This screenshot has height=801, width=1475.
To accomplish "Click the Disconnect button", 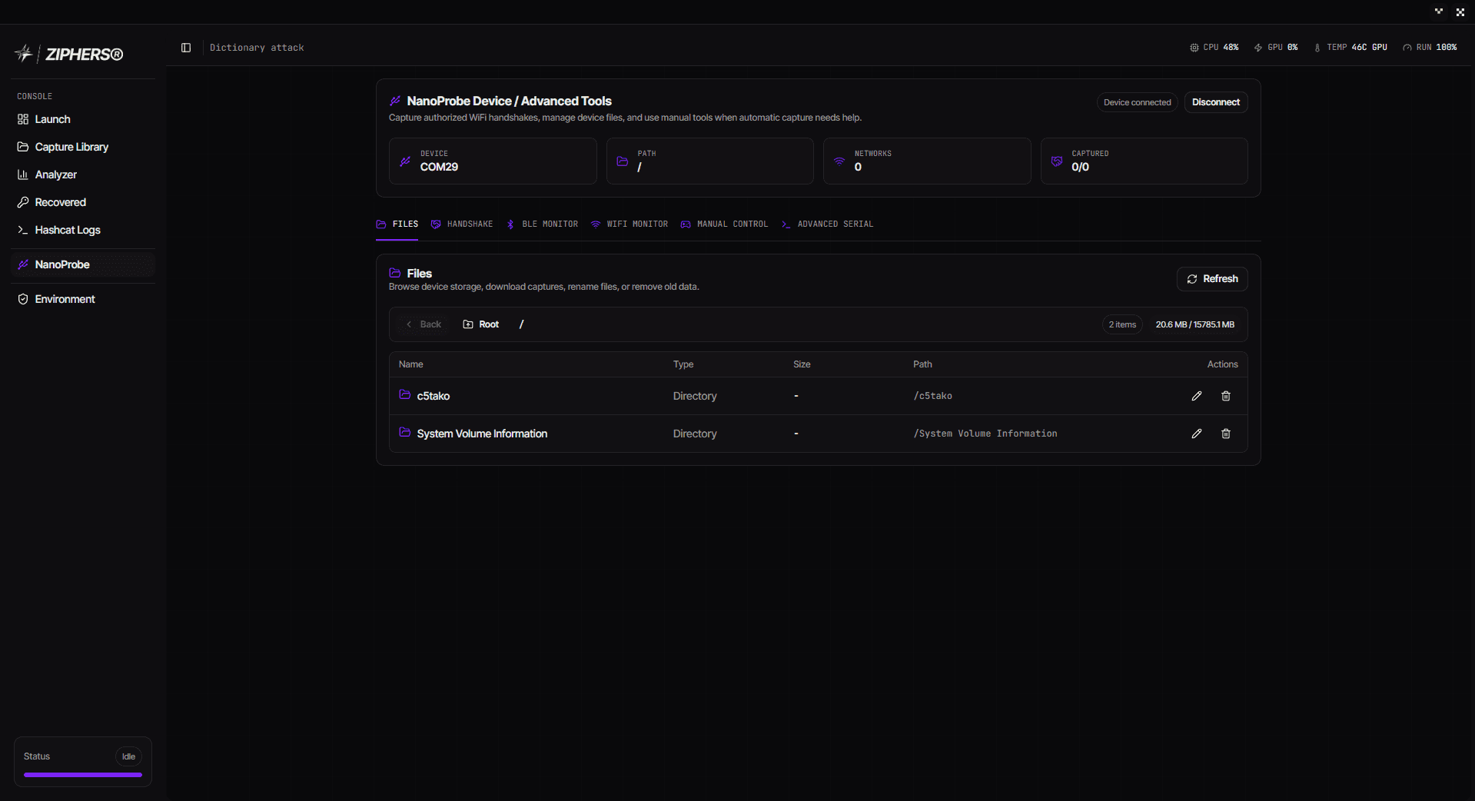I will coord(1216,102).
